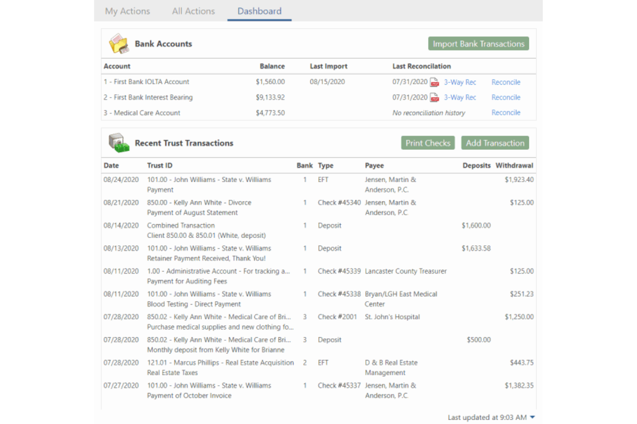
Task: Open 3-Way Rec for First Bank IOLTA Account
Action: click(460, 82)
